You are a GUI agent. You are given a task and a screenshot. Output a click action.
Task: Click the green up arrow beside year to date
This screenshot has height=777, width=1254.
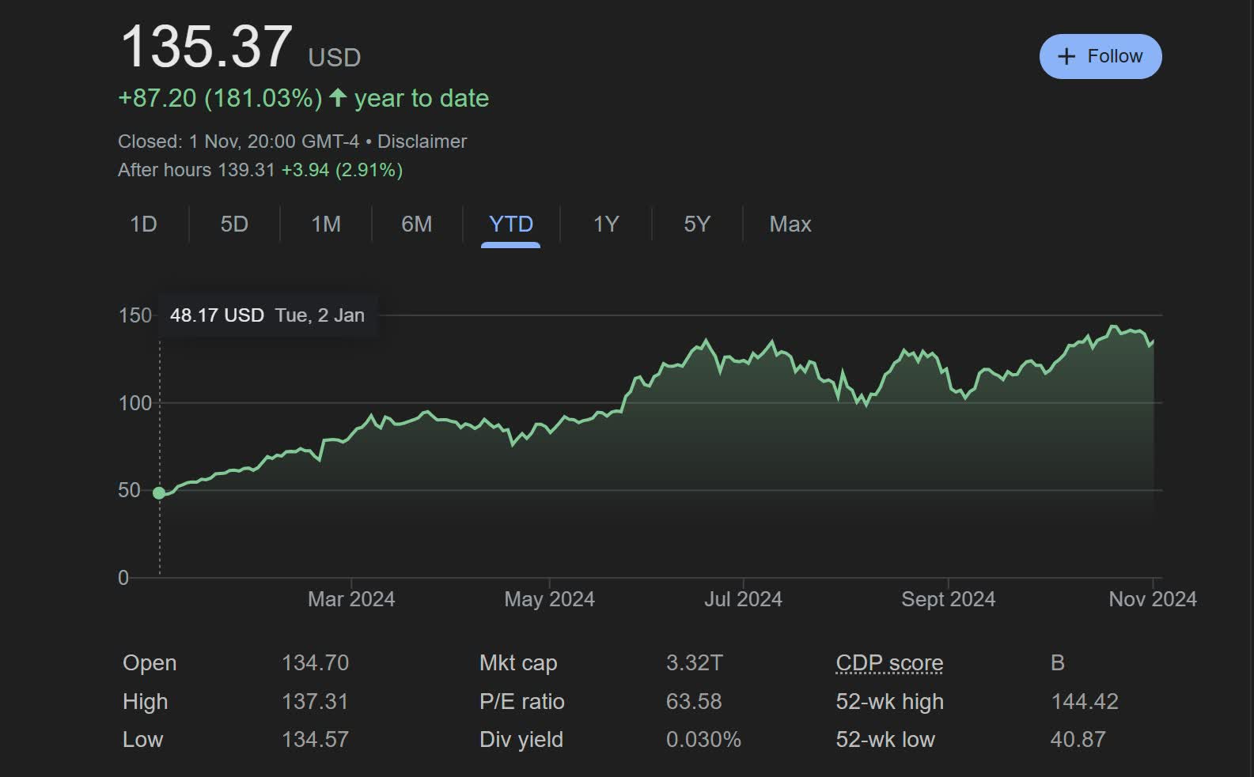(338, 98)
